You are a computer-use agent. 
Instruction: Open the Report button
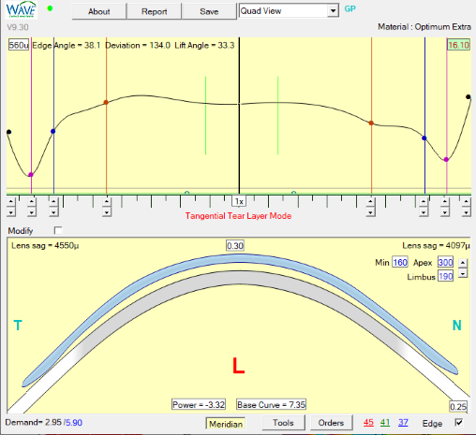[154, 11]
